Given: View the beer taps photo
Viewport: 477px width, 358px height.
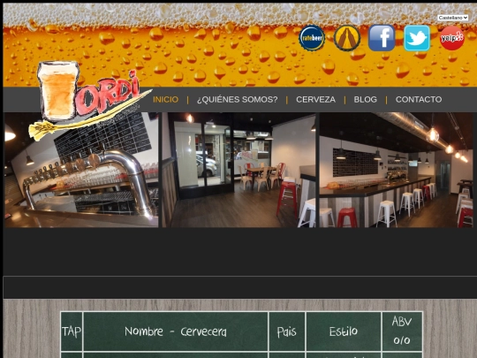Looking at the screenshot, I should (x=81, y=170).
